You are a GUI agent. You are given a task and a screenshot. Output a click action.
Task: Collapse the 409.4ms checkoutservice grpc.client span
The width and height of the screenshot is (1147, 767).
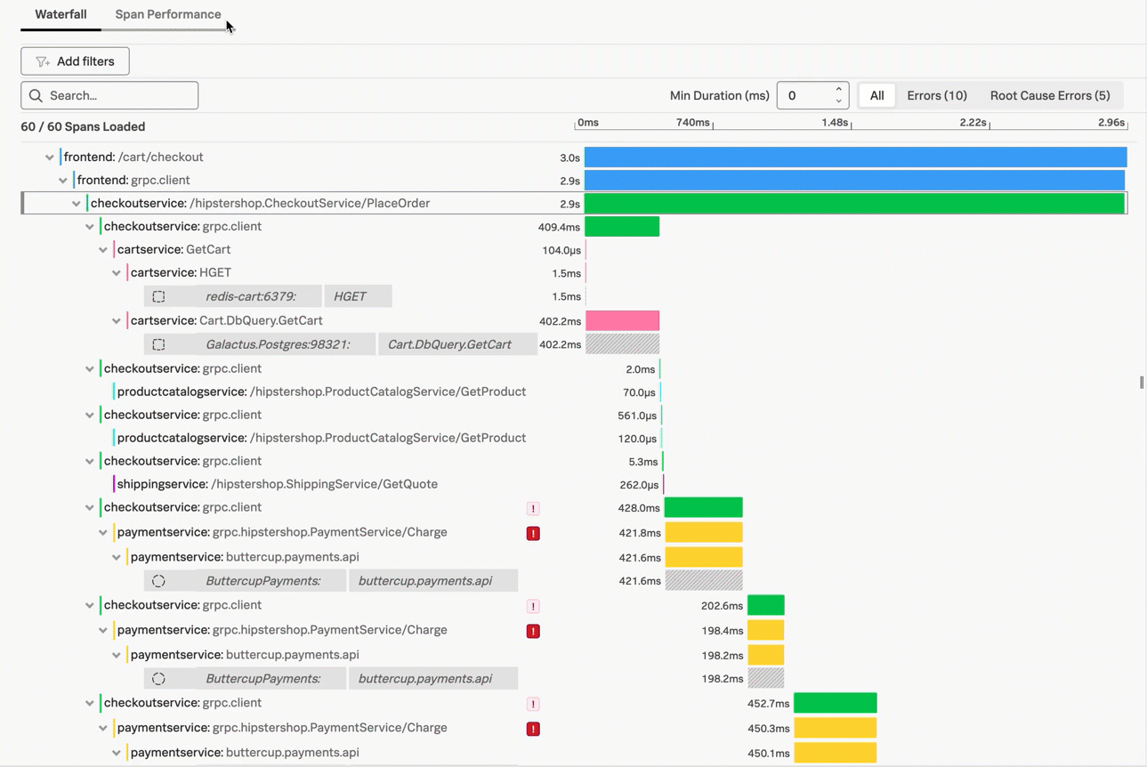coord(90,227)
